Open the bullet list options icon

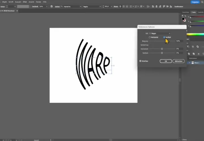pos(132,6)
